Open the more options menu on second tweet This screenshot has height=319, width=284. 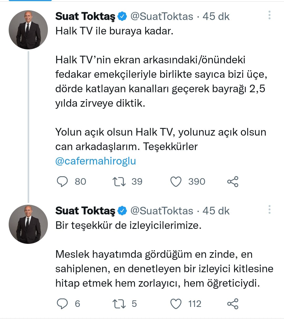[x=269, y=209]
